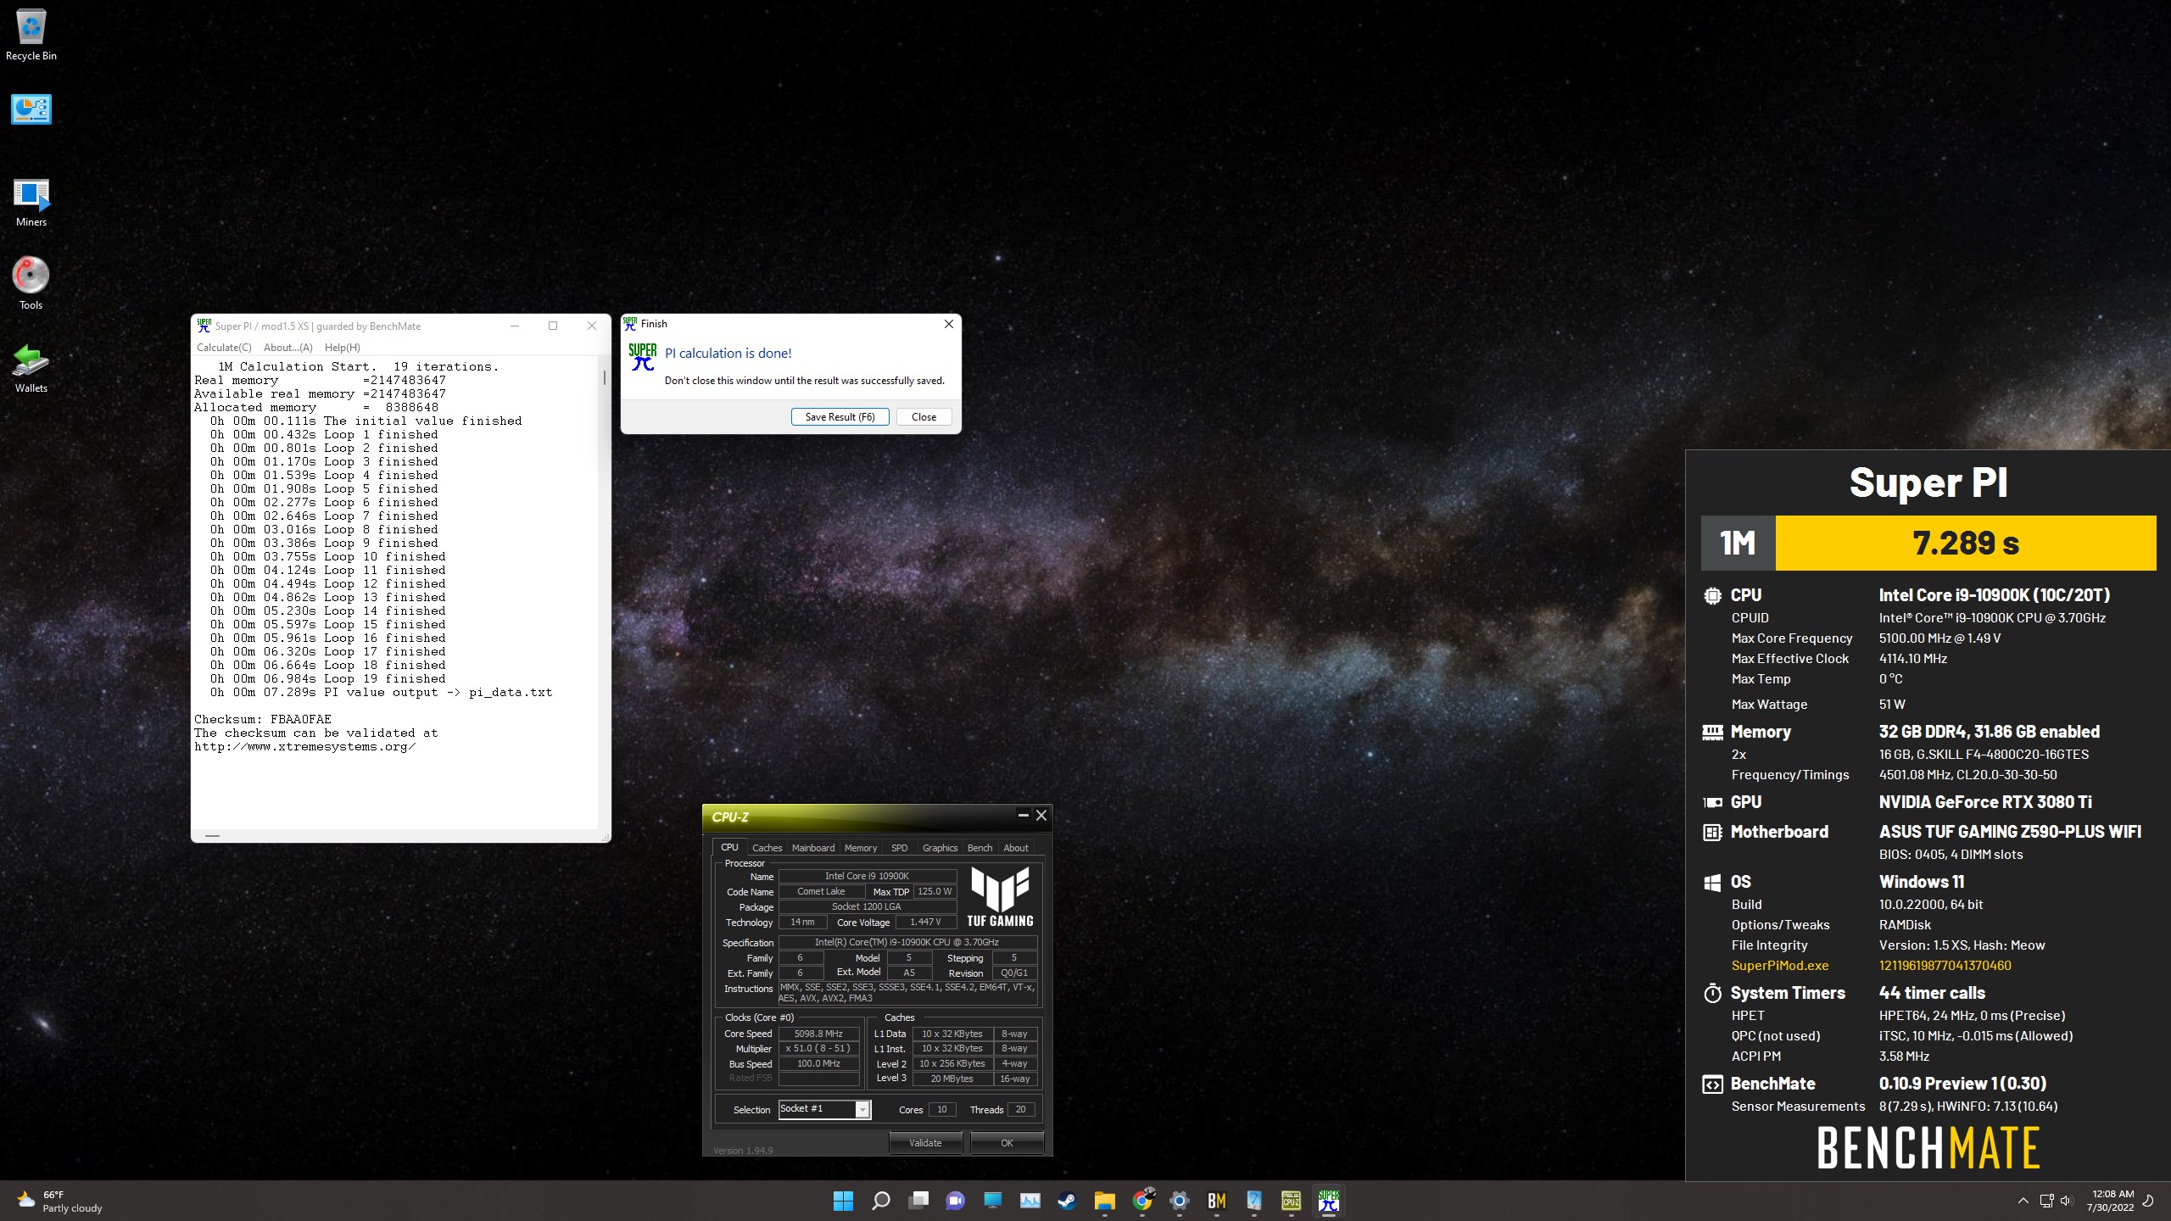Show hidden tray icons chevron
The height and width of the screenshot is (1221, 2171).
(2023, 1201)
